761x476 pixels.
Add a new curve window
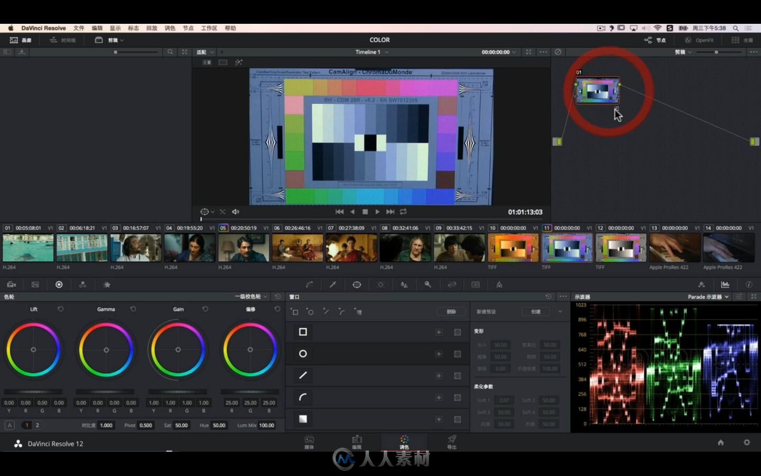342,312
